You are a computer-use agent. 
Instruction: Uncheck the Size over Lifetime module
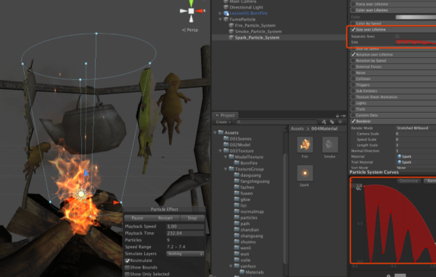(353, 30)
